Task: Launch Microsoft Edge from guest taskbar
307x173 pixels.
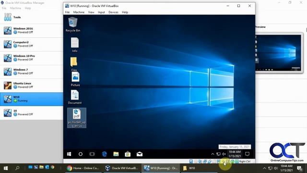Action: (105, 154)
